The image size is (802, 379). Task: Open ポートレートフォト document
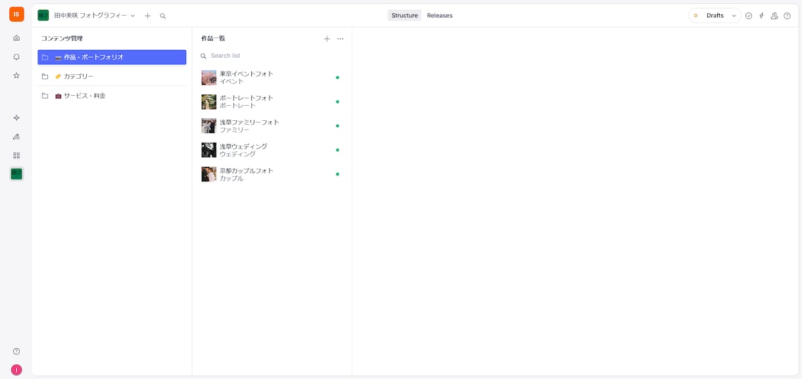point(272,102)
